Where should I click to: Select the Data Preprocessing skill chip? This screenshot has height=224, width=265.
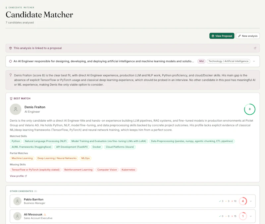(x=192, y=141)
